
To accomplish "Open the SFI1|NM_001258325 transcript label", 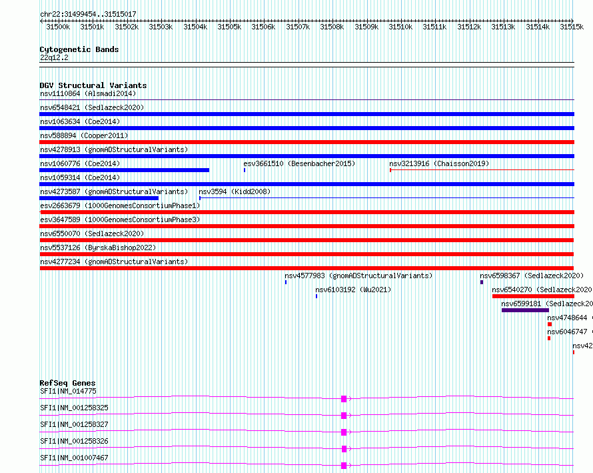I will tap(74, 408).
